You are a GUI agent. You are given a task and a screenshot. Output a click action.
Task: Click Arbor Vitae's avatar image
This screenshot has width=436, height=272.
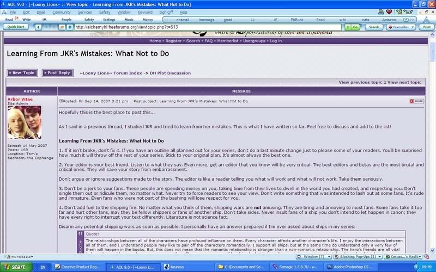pos(24,122)
